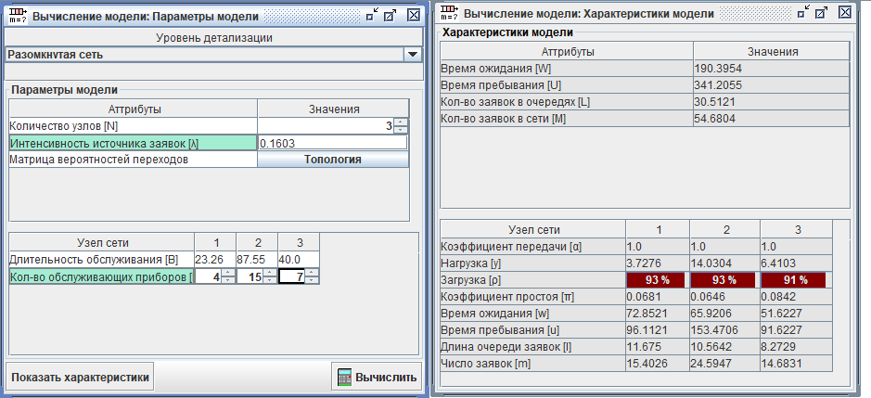Click Узел сети header in characteristics table
This screenshot has width=871, height=398.
pos(533,229)
